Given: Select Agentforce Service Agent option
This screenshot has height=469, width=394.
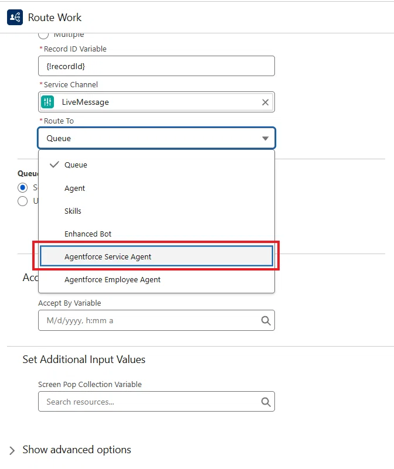Looking at the screenshot, I should coord(157,256).
